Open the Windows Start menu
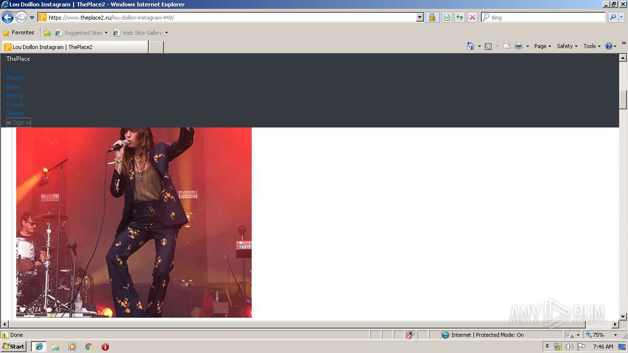The image size is (628, 353). [x=14, y=347]
